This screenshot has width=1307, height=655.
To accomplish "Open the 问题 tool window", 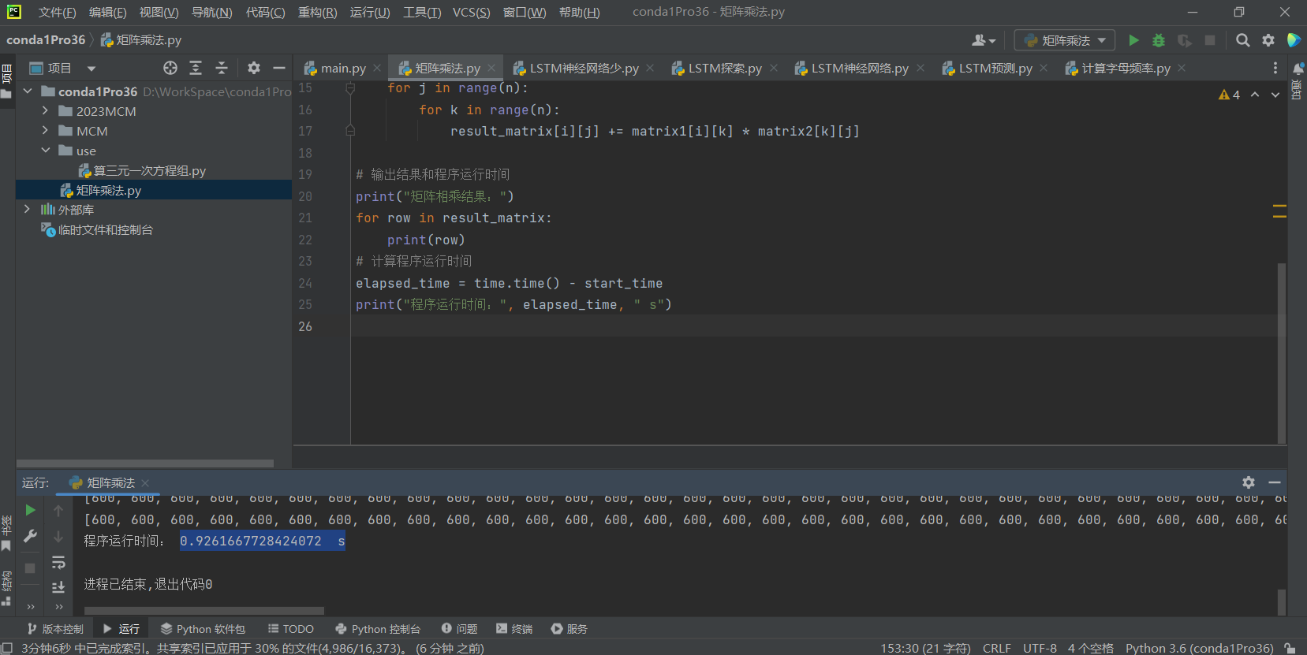I will pos(460,628).
